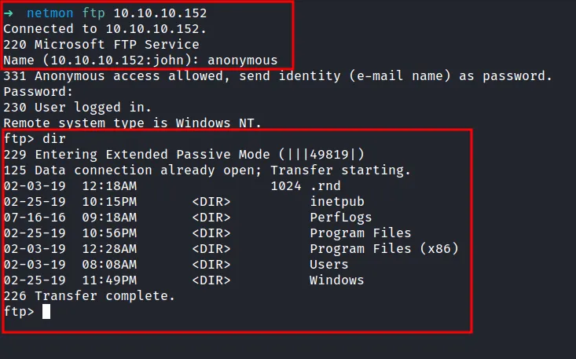Click the Remote system type is Windows NT line
576x359 pixels.
132,123
